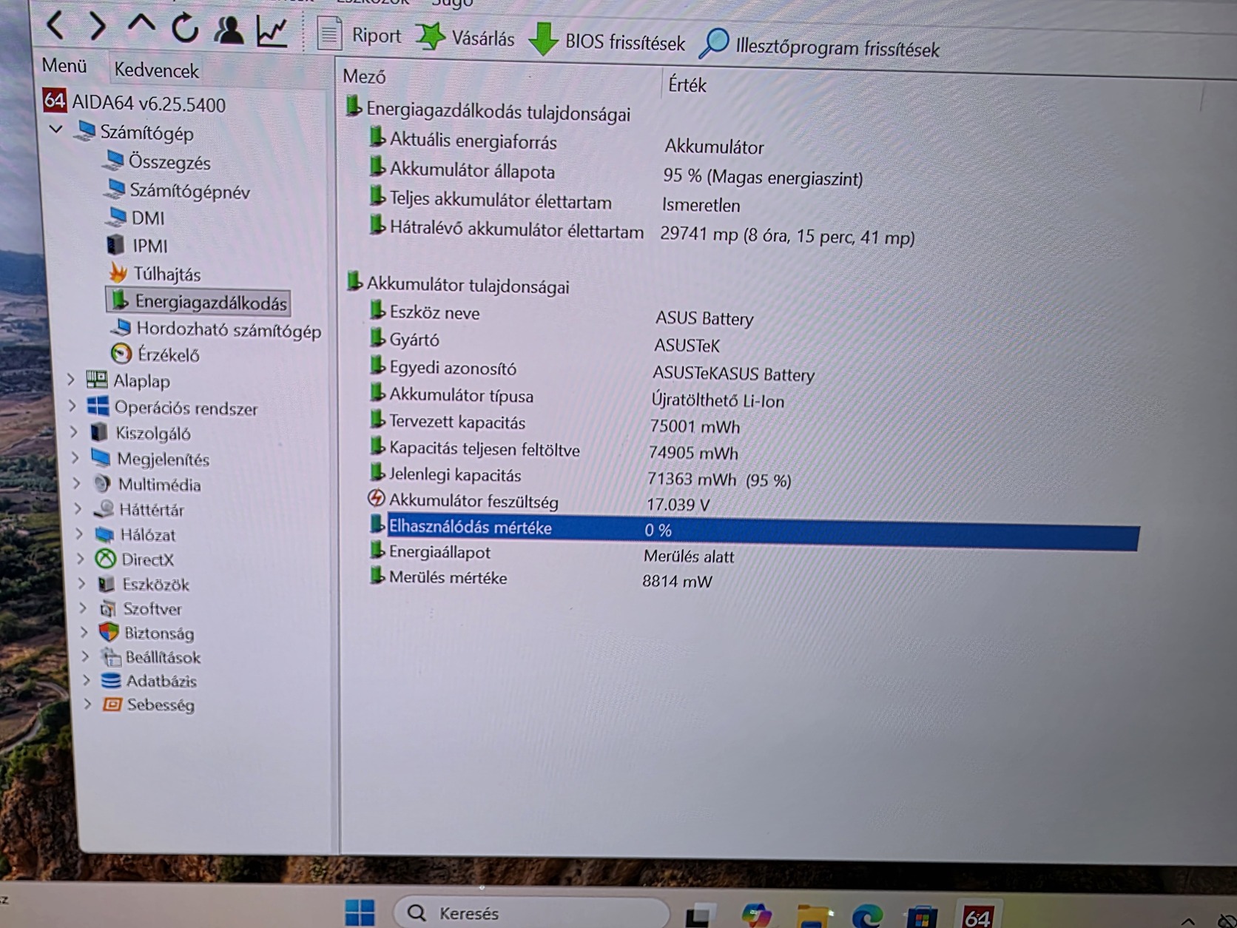Click the Vásárlás purchase button
Screen dimensions: 1237x928
tap(465, 37)
